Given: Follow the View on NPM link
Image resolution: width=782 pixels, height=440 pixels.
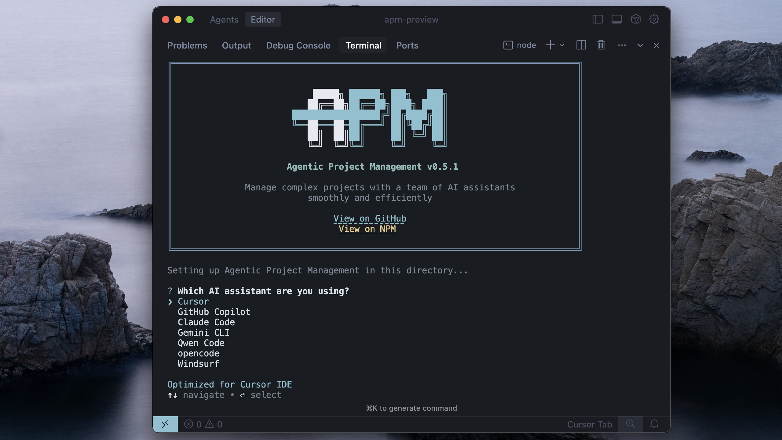Looking at the screenshot, I should click(x=367, y=229).
